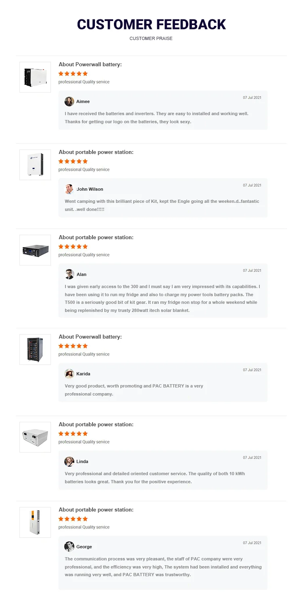303x598 pixels.
Task: Click star rating above George's review
Action: click(x=73, y=519)
